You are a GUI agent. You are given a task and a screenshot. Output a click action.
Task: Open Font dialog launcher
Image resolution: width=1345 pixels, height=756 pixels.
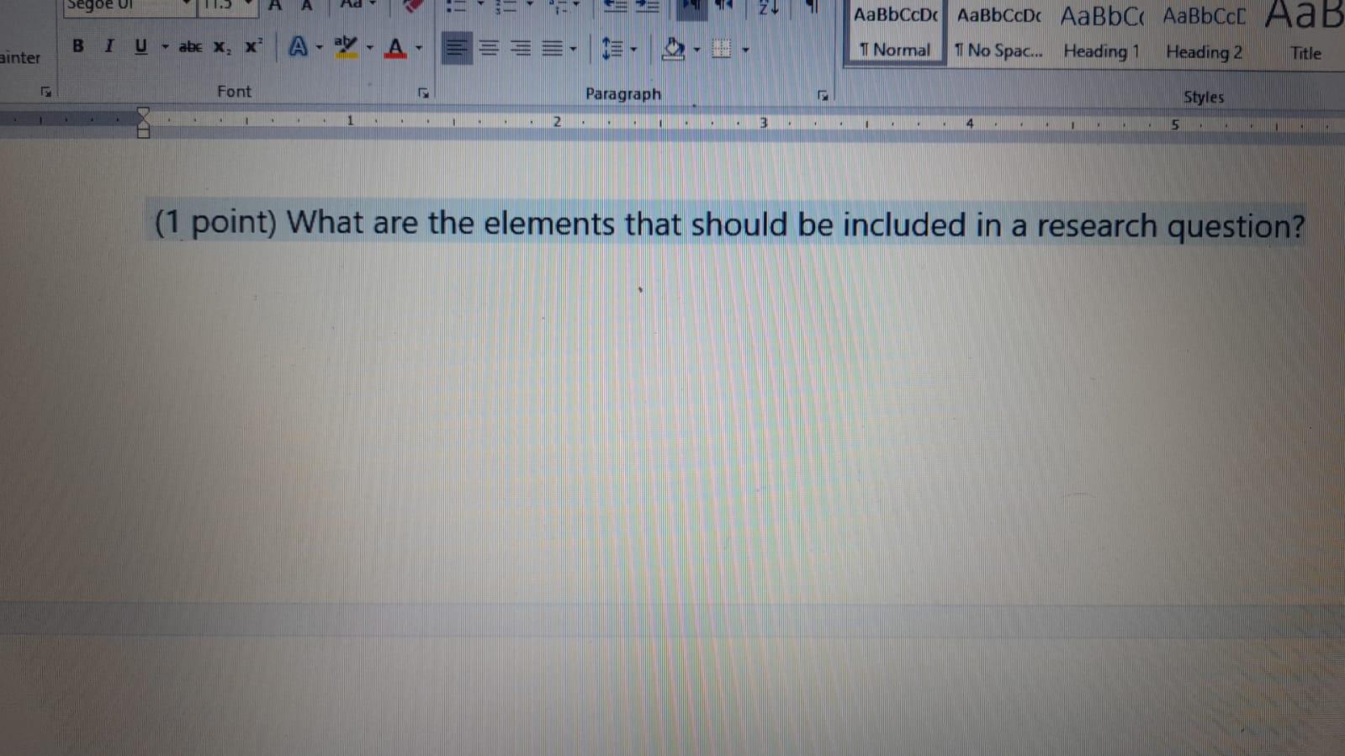[423, 93]
